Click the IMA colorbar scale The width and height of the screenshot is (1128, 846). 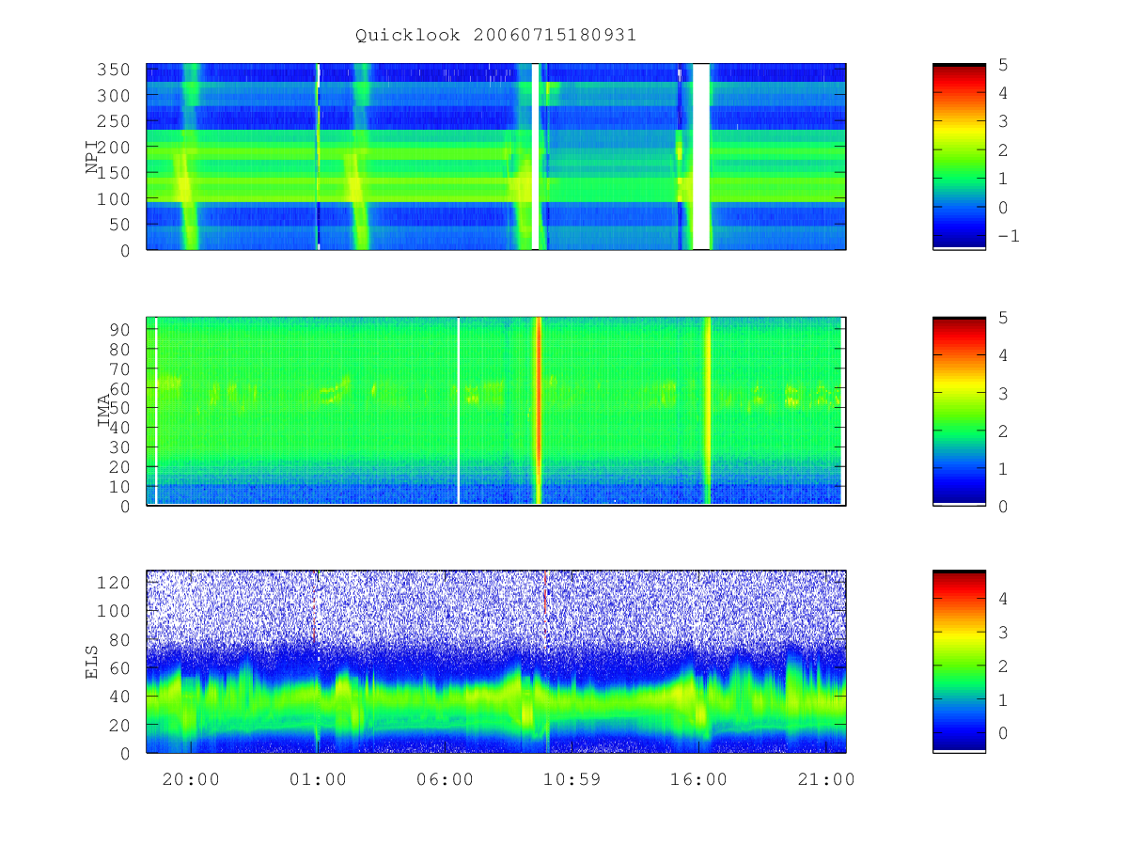959,411
